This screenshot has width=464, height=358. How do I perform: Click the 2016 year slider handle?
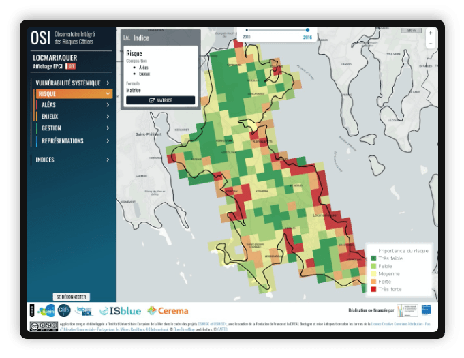click(307, 30)
